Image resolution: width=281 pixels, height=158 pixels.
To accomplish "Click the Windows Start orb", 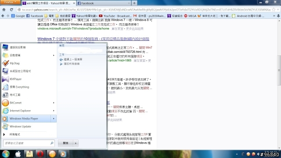I will 6,154.
